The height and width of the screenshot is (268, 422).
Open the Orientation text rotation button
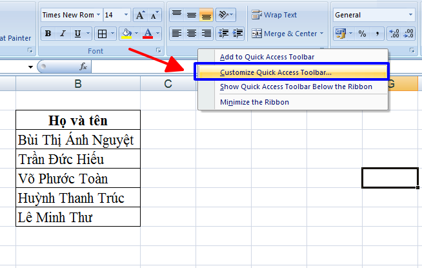226,15
